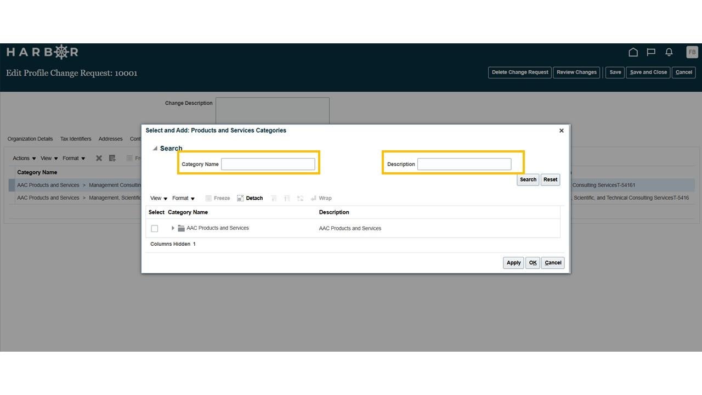Switch to the Tax Identifiers tab
The height and width of the screenshot is (395, 702).
(x=76, y=139)
